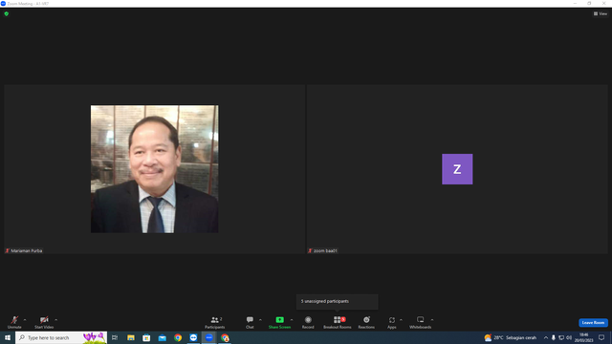Image resolution: width=612 pixels, height=344 pixels.
Task: Click the first Zoom icon on the taskbar
Action: (193, 337)
